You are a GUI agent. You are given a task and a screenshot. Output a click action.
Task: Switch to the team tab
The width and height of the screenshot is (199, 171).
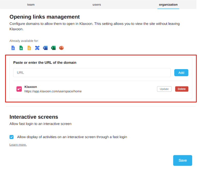click(31, 5)
